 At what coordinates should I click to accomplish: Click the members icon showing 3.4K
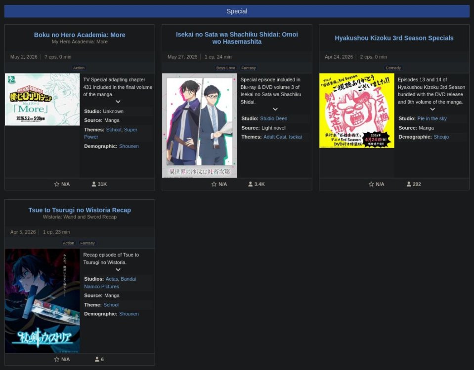(251, 184)
